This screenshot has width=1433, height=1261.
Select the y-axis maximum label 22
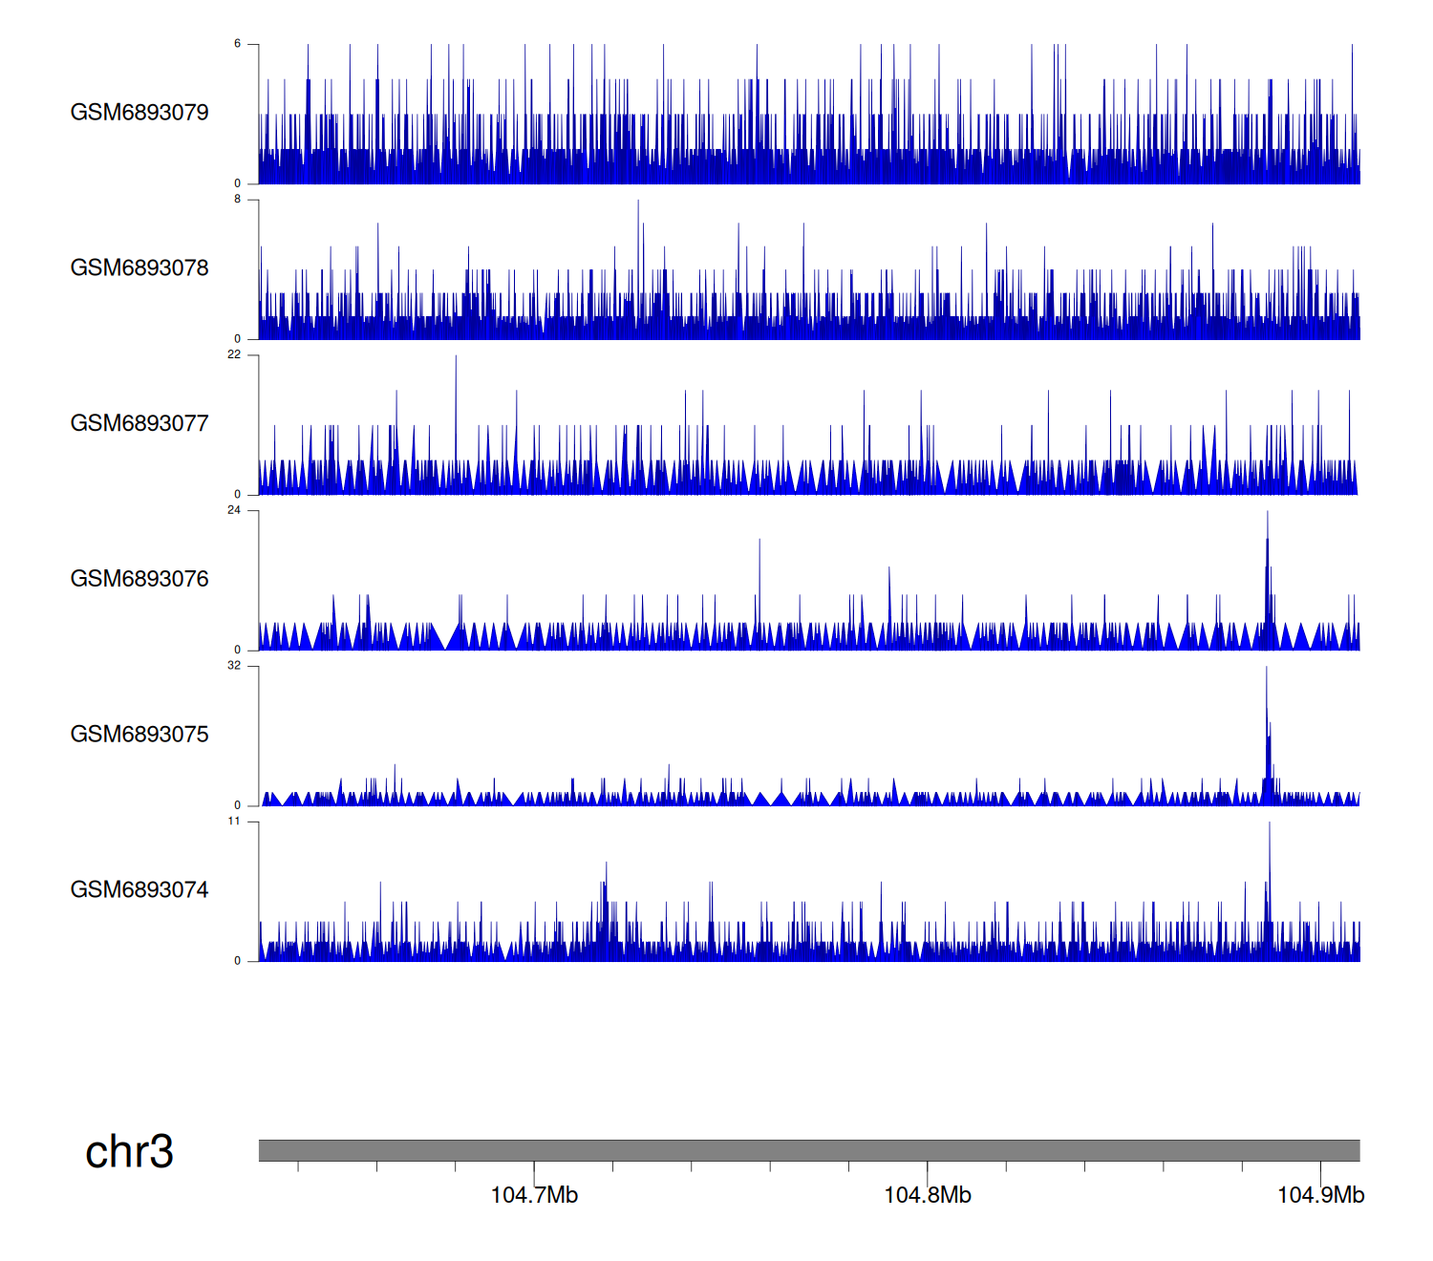234,354
